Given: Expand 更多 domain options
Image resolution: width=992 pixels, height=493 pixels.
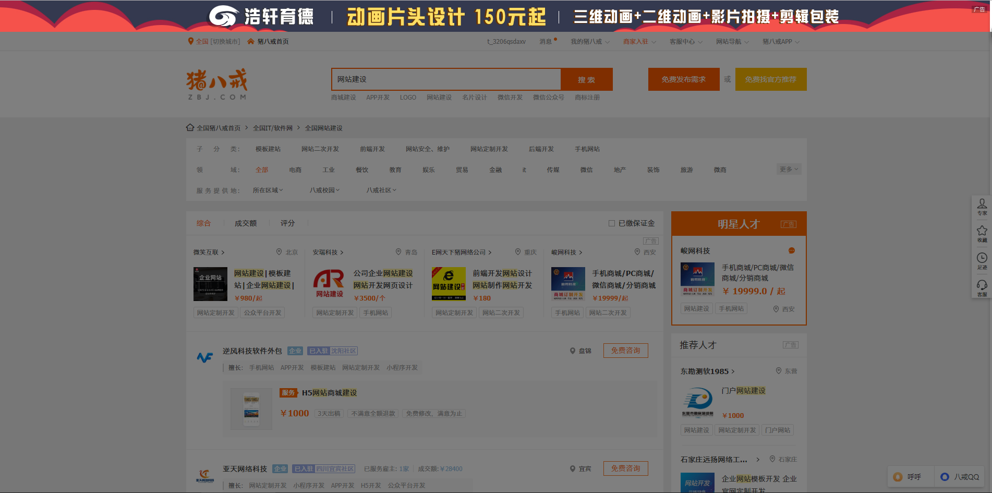Looking at the screenshot, I should 789,169.
